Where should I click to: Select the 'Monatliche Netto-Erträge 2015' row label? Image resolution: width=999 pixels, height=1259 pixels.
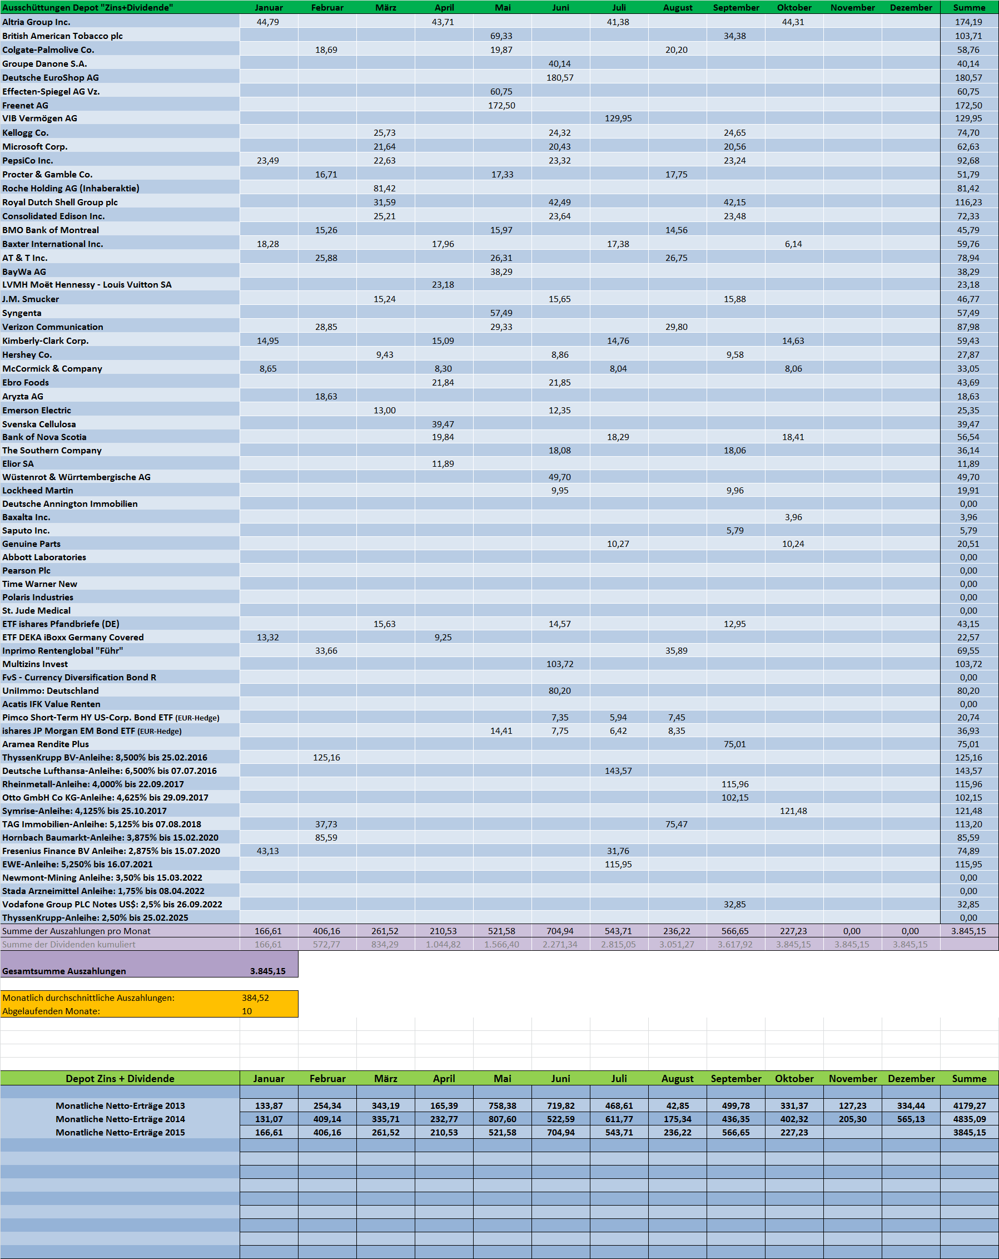[120, 1133]
